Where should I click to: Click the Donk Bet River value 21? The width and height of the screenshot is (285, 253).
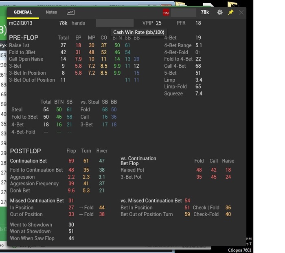[x=102, y=191]
